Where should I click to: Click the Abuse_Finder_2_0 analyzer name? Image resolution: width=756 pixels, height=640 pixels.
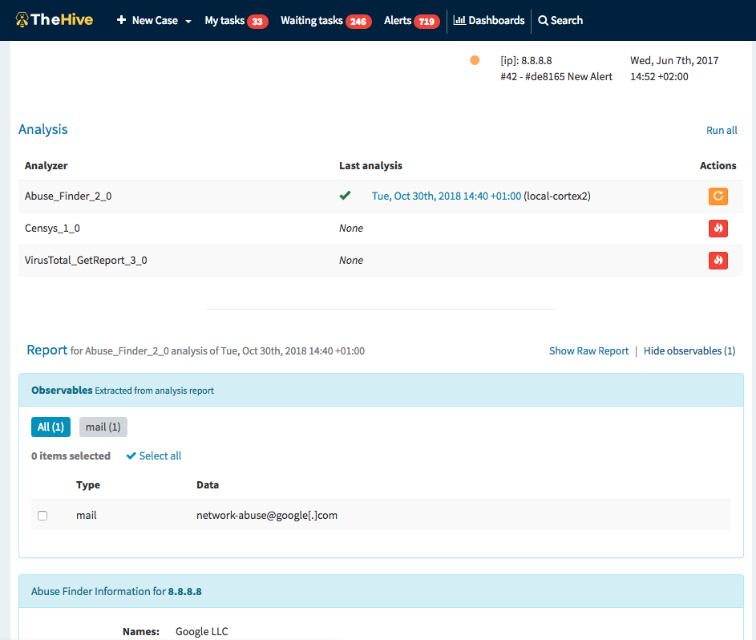coord(68,196)
